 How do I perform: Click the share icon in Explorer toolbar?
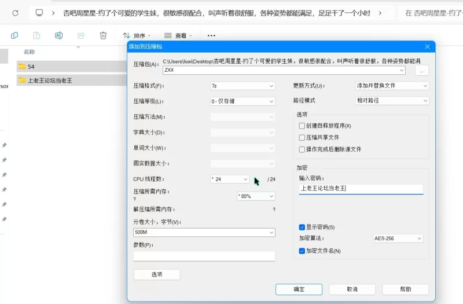(81, 36)
